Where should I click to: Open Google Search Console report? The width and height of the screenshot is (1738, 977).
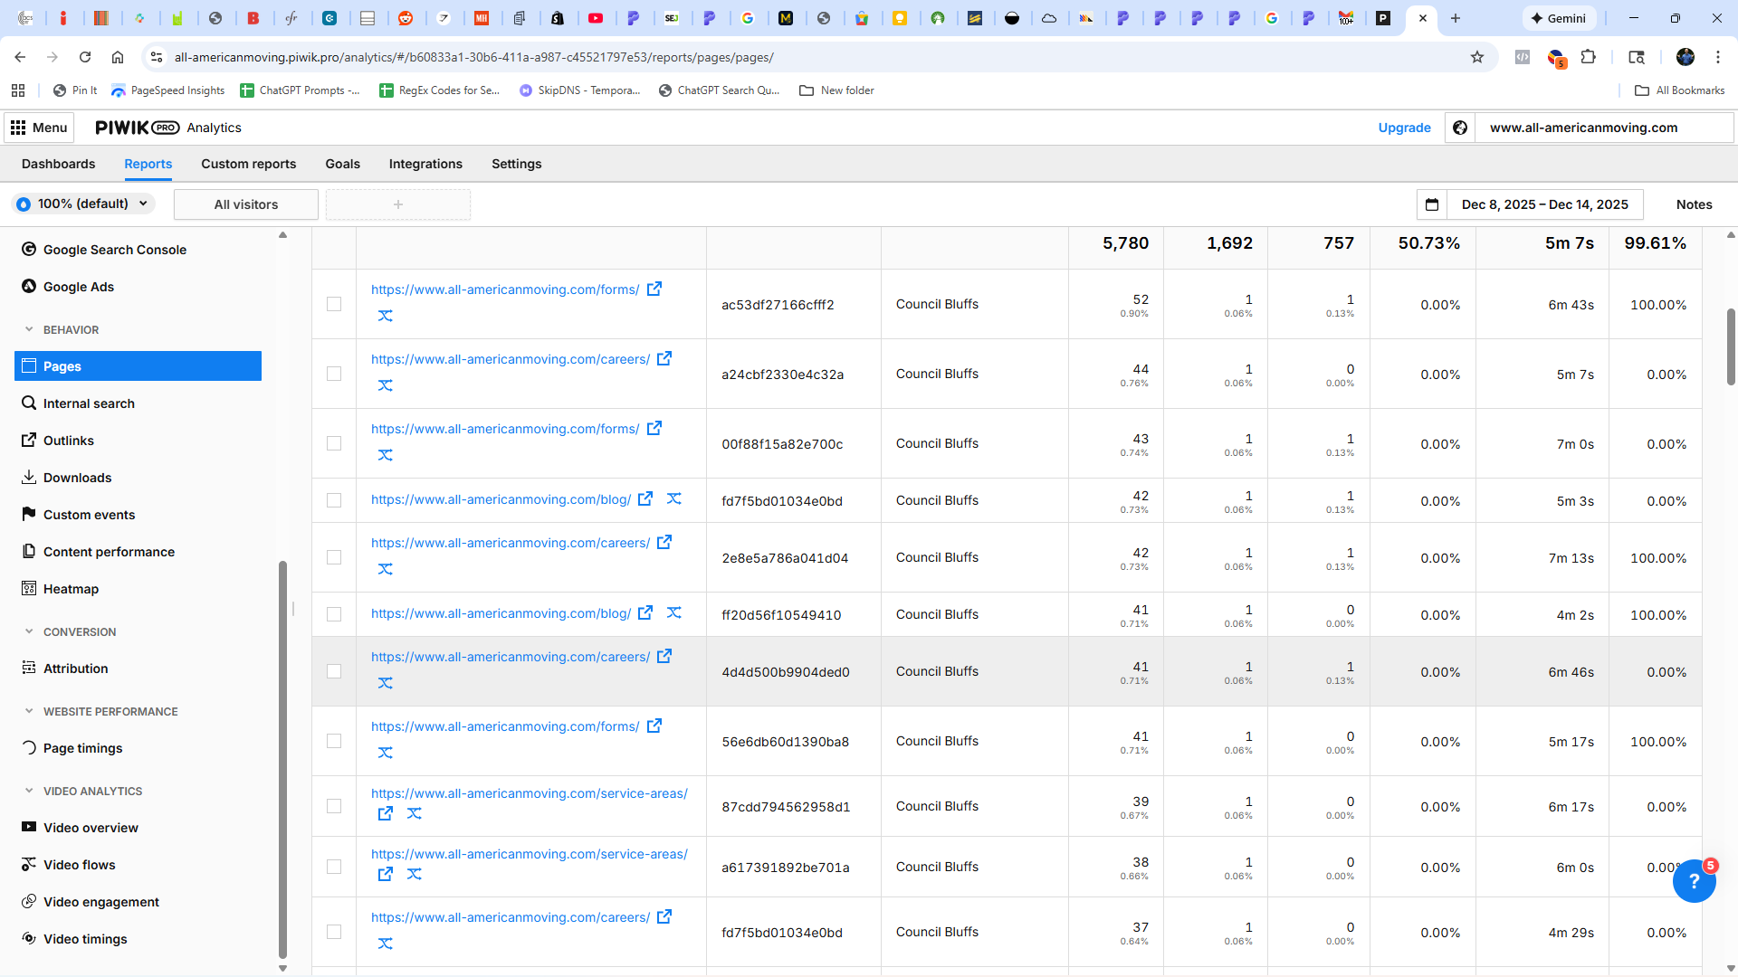114,250
